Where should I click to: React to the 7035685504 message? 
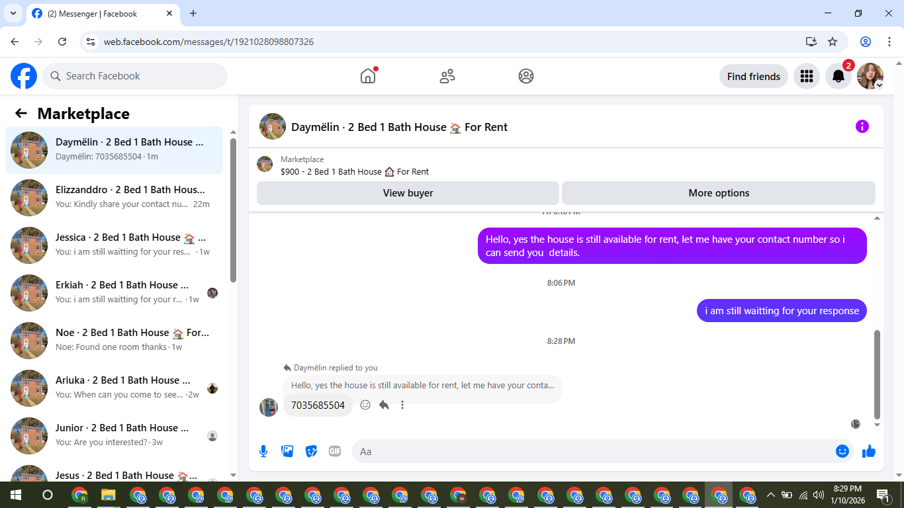(365, 405)
